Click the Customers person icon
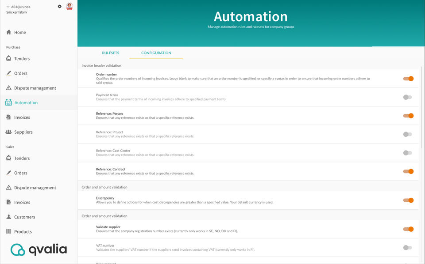The width and height of the screenshot is (425, 264). pyautogui.click(x=9, y=217)
